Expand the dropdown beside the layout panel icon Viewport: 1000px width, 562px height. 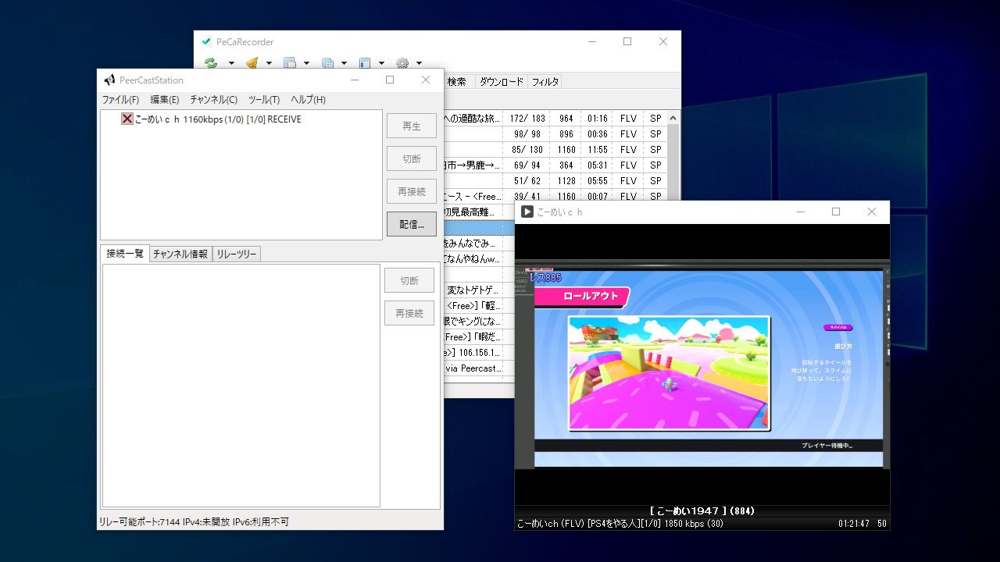click(381, 63)
